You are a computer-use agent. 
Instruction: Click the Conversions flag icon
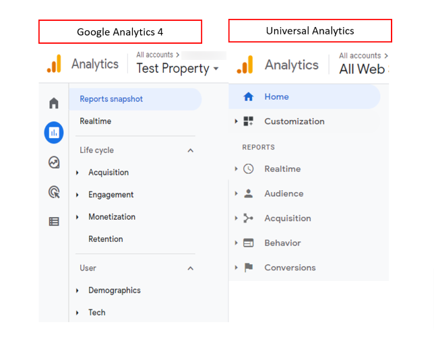(x=249, y=268)
